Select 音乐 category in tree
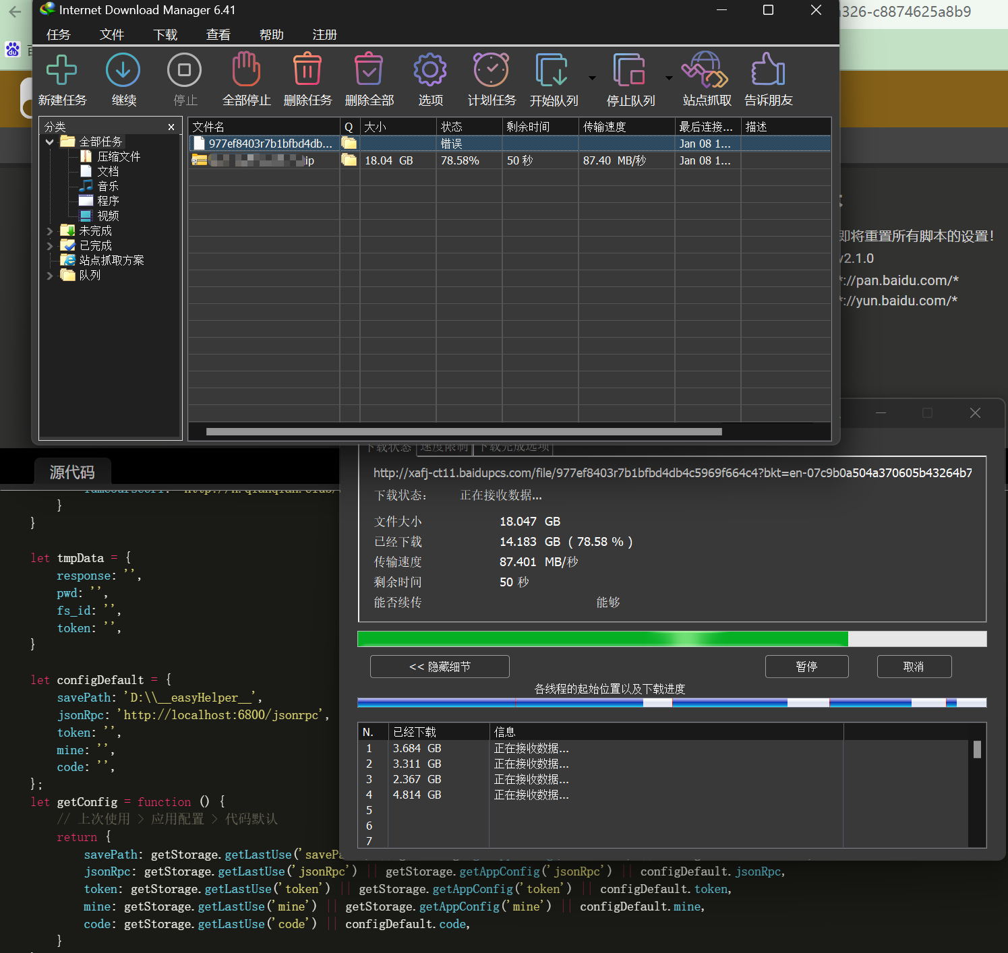1008x953 pixels. coord(108,186)
